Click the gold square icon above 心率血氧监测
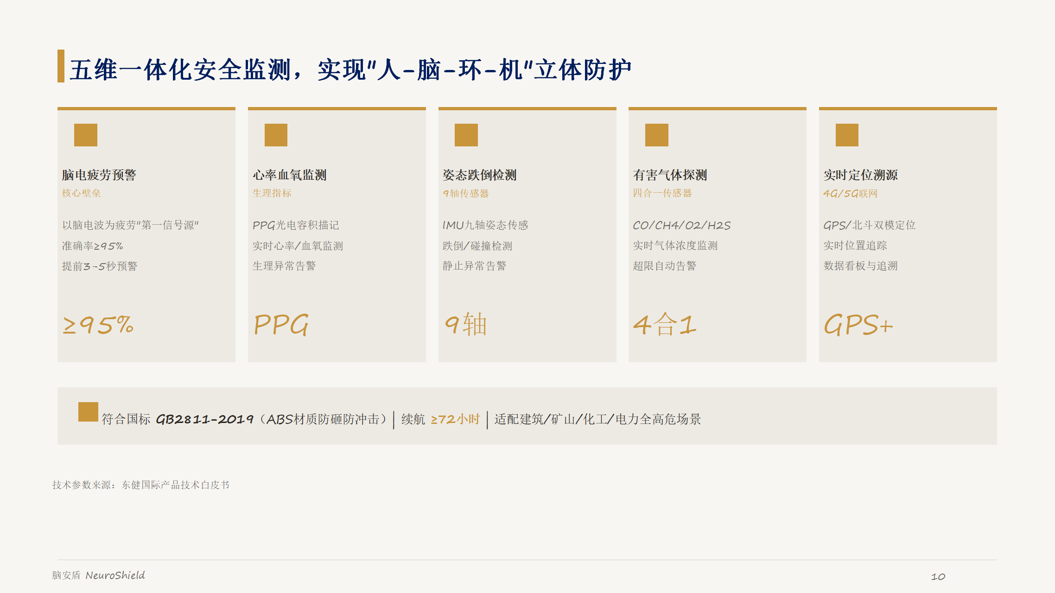 276,135
